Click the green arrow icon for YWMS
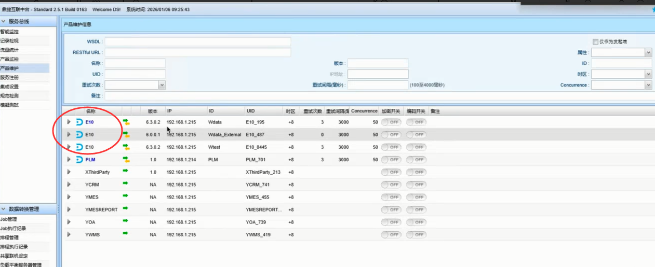 [x=125, y=233]
